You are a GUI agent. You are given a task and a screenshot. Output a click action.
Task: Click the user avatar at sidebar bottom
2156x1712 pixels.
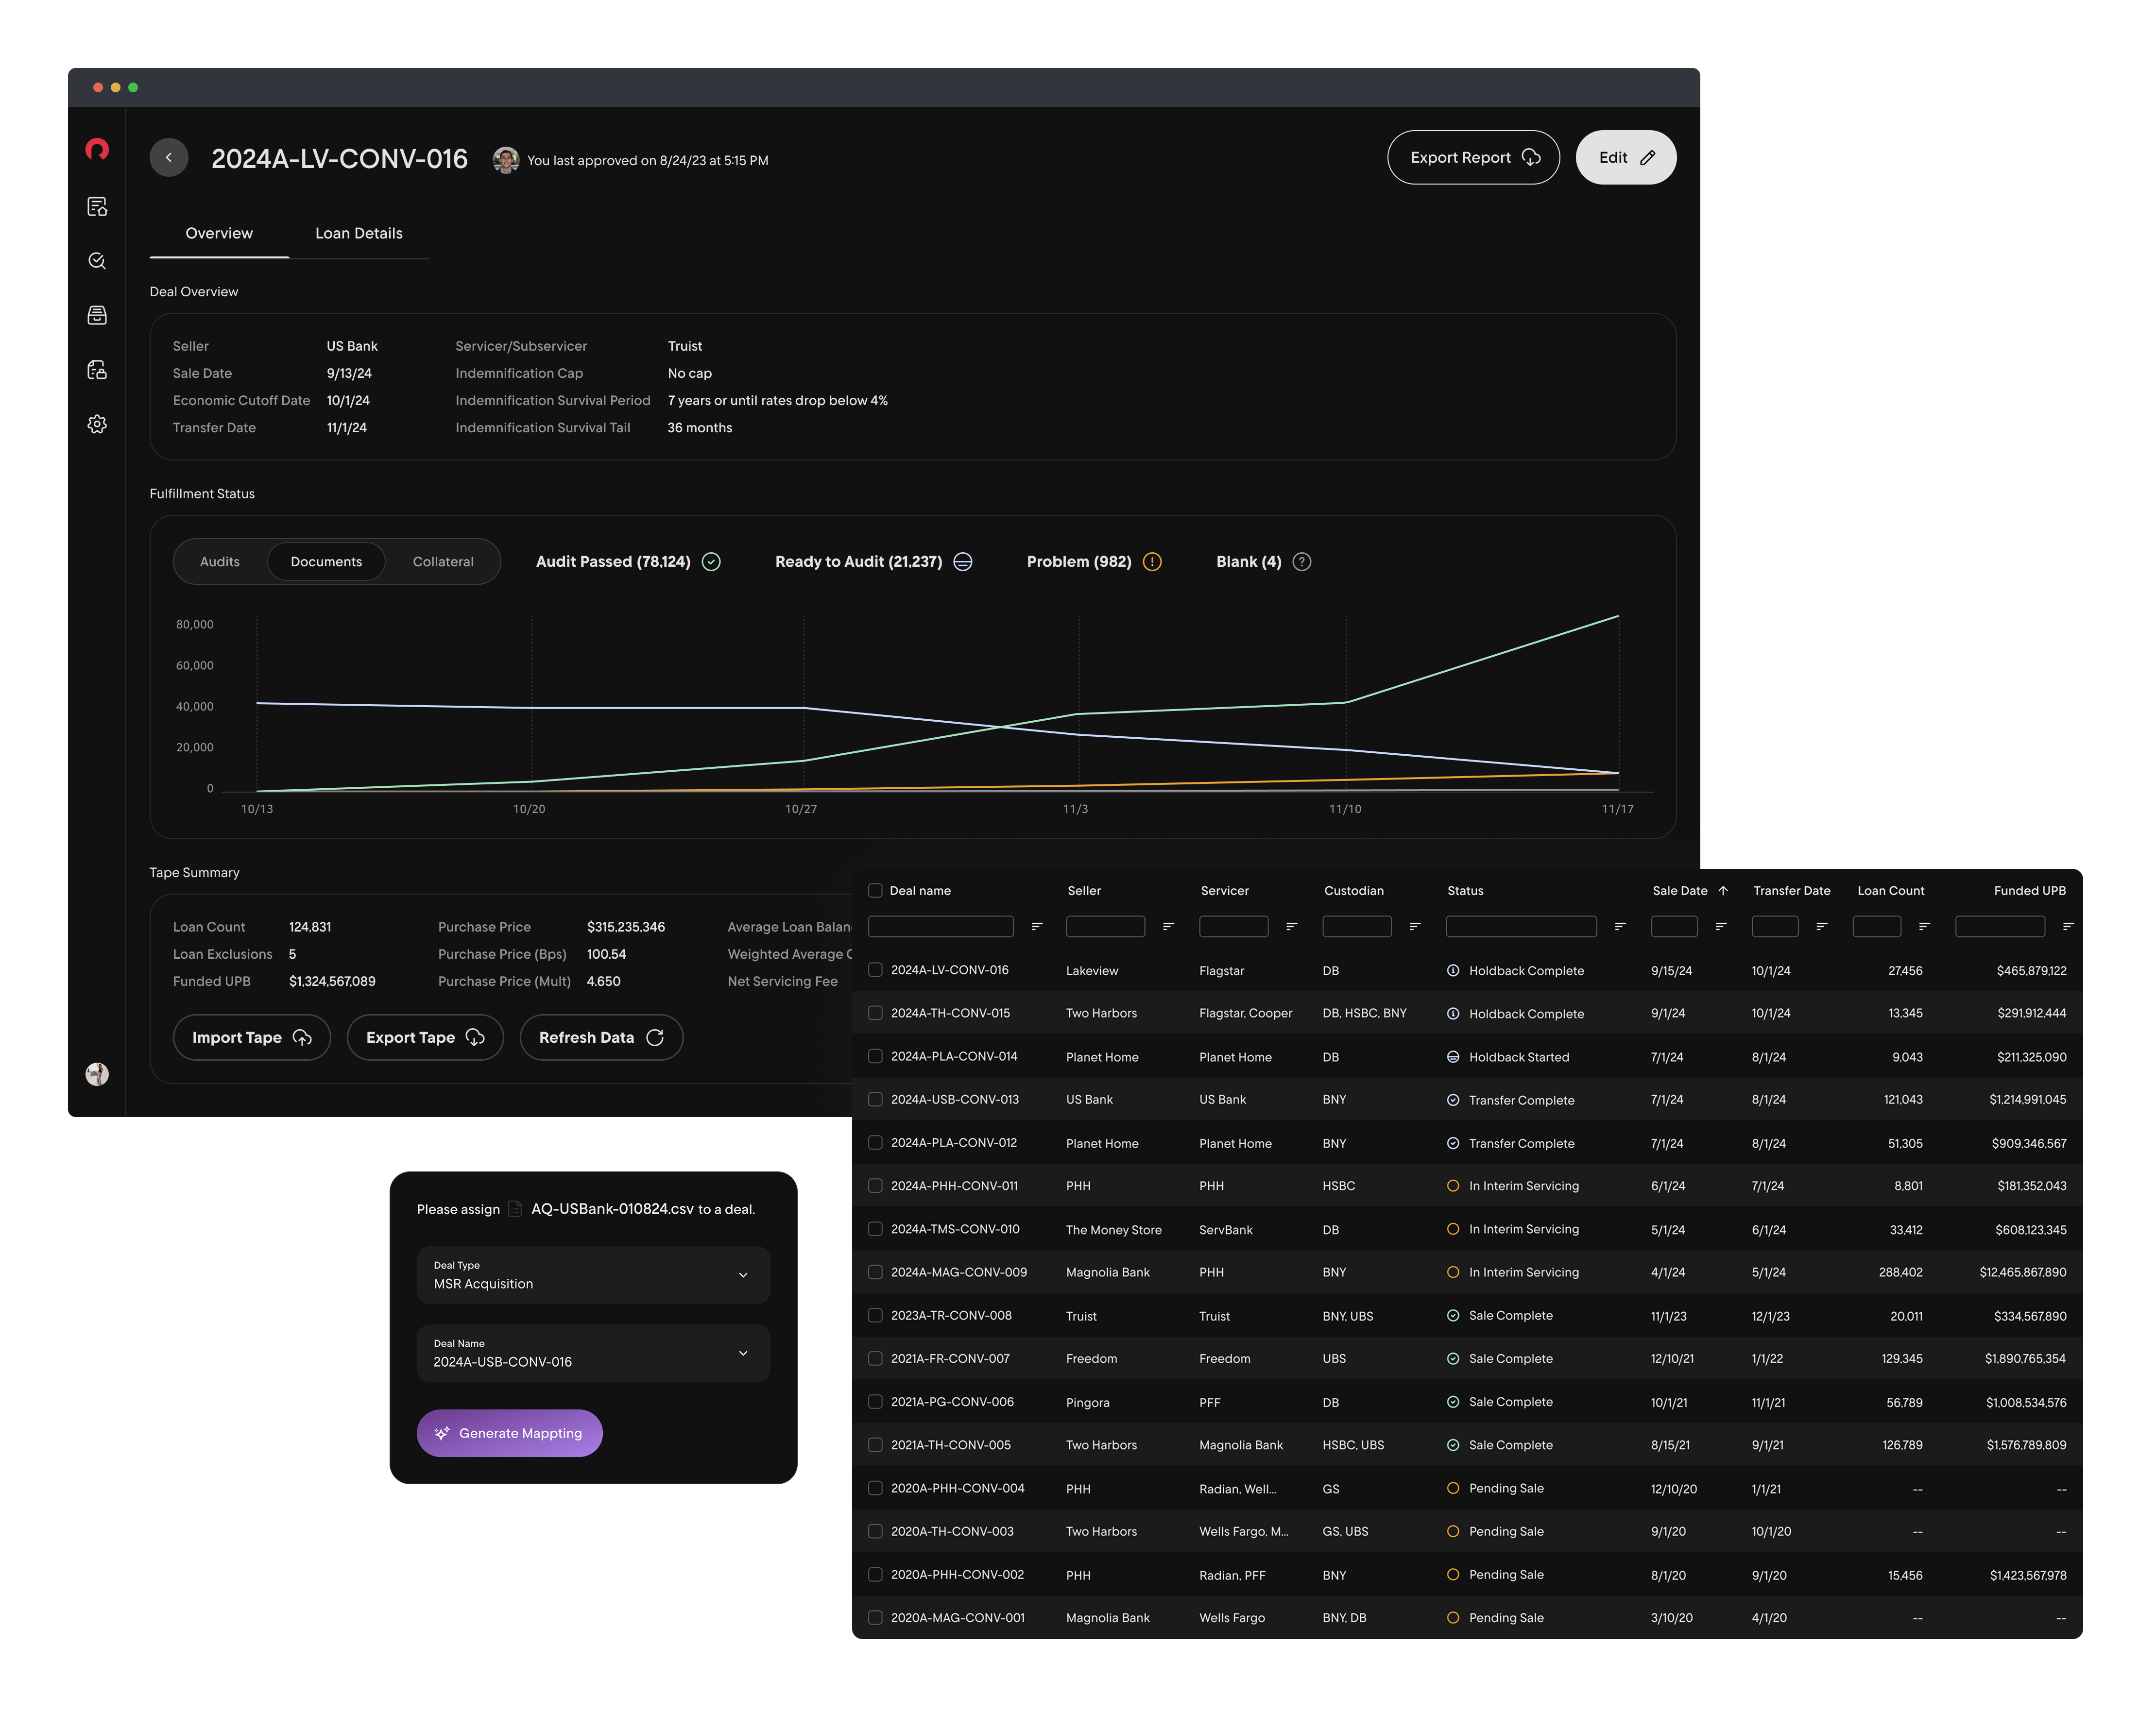point(97,1074)
